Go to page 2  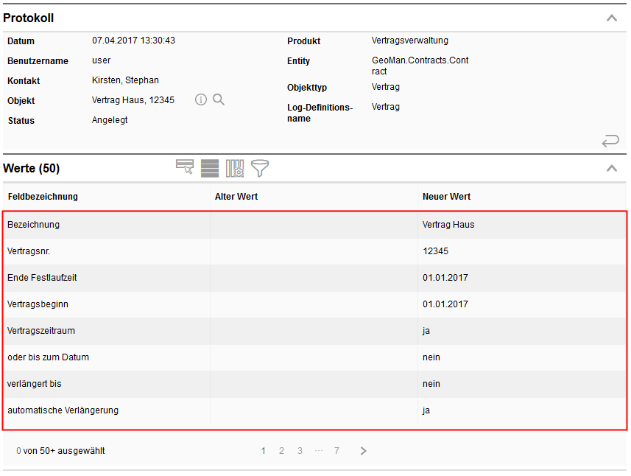281,451
